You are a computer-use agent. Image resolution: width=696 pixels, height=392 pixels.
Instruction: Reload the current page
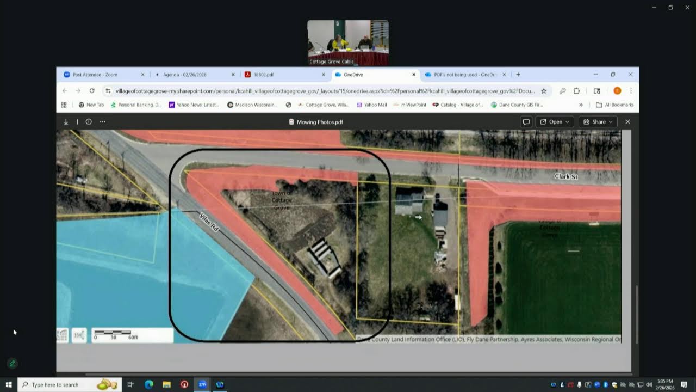(92, 91)
